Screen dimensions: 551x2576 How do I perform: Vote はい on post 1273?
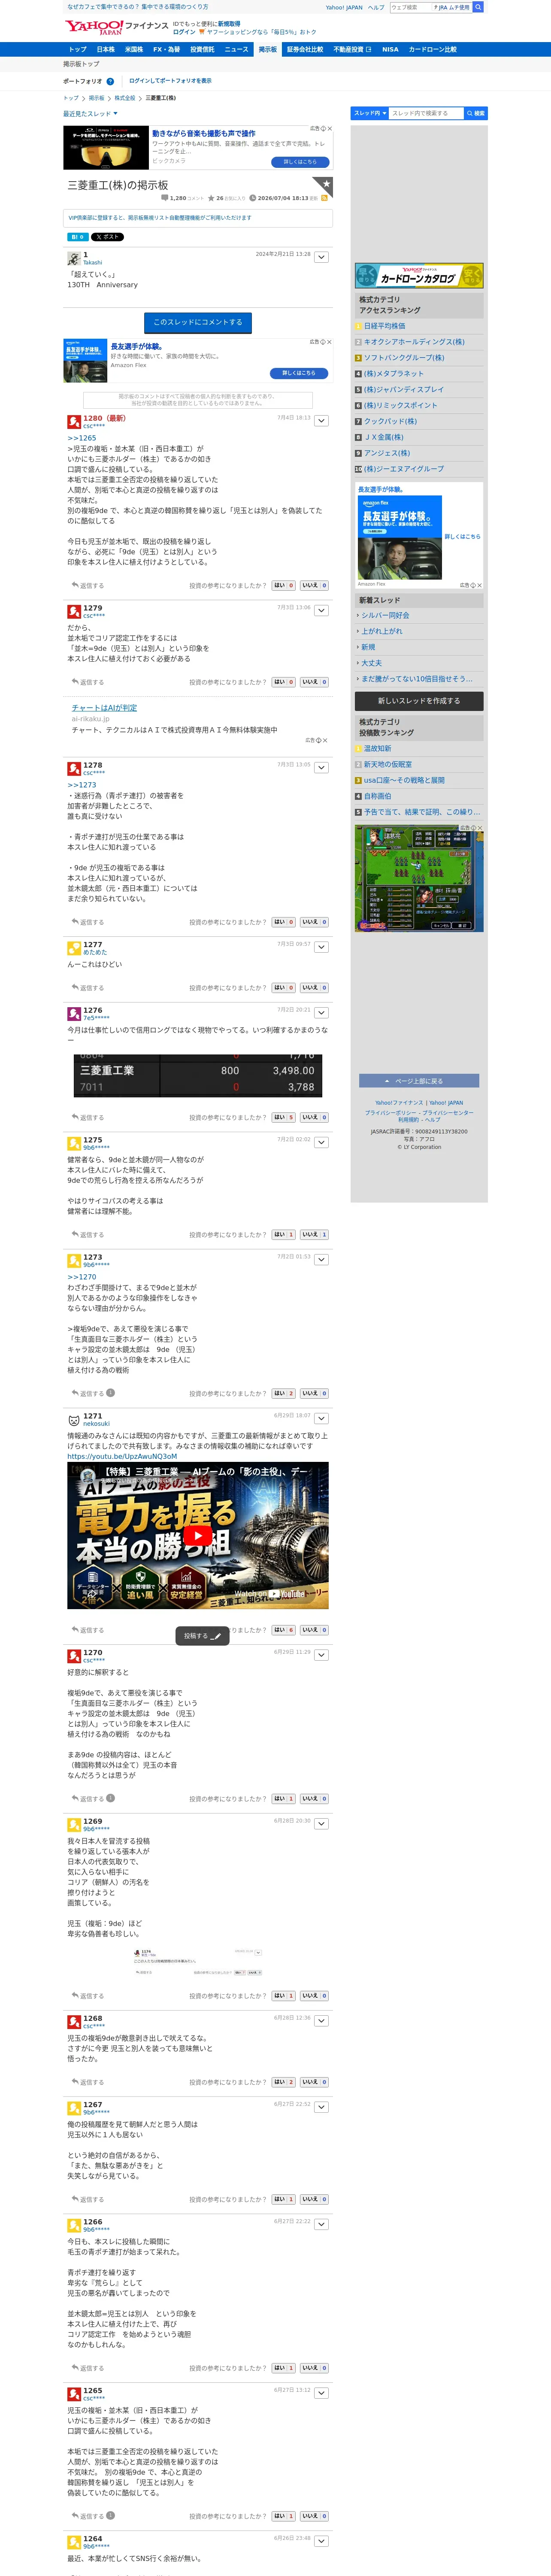click(284, 1393)
